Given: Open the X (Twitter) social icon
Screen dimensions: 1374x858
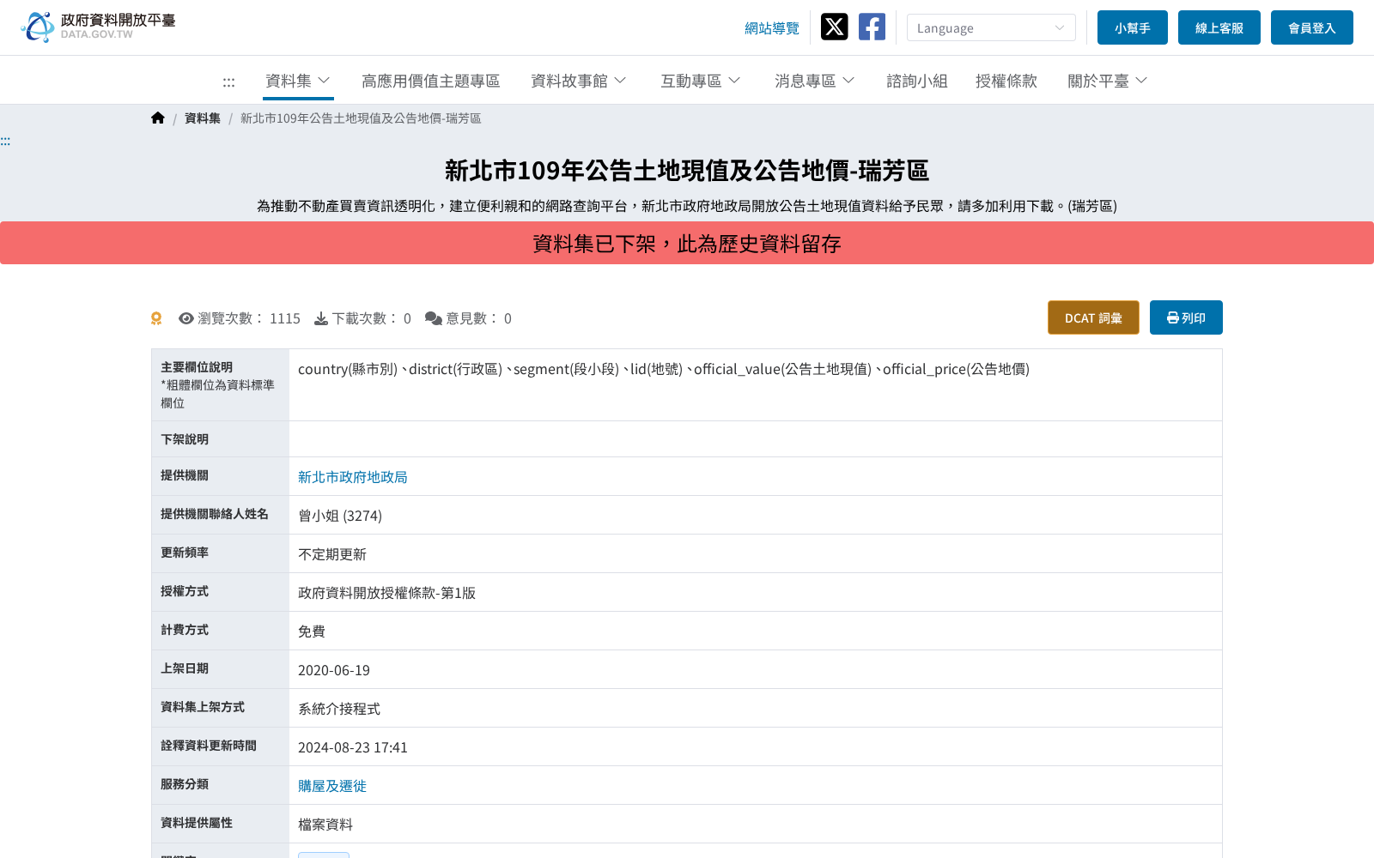Looking at the screenshot, I should 834,27.
